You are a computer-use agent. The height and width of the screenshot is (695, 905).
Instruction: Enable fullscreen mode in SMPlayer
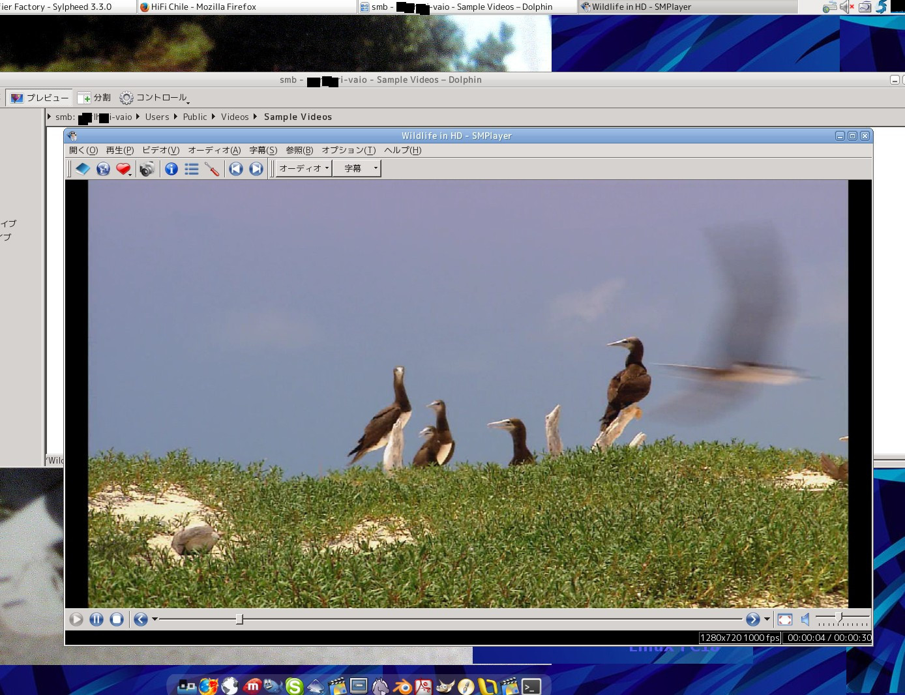[784, 619]
